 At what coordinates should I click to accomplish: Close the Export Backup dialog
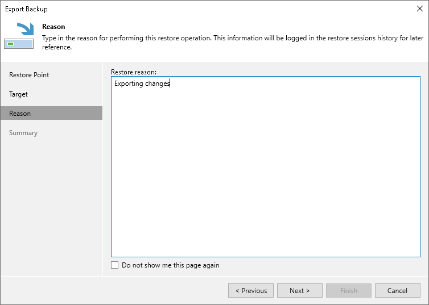click(x=419, y=9)
